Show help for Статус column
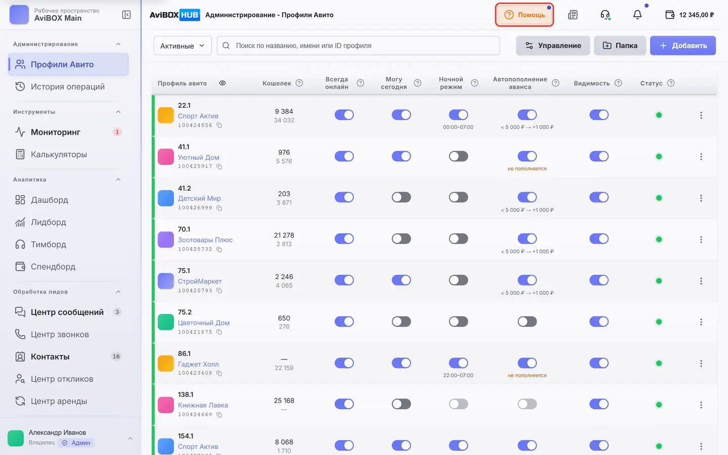Viewport: 728px width, 455px height. 671,83
